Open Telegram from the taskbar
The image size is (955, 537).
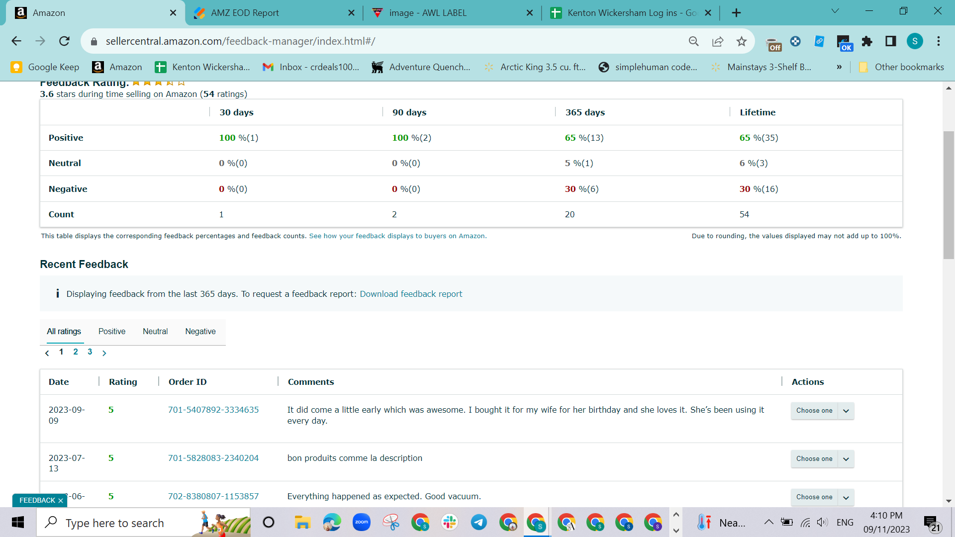click(x=479, y=522)
